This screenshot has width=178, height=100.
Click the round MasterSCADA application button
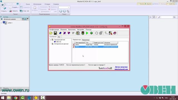[3, 5]
